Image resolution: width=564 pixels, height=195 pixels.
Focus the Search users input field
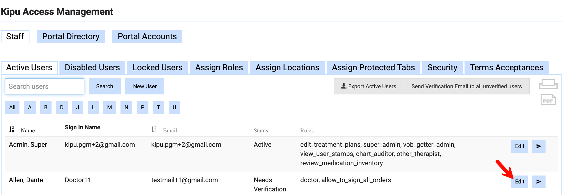(45, 86)
